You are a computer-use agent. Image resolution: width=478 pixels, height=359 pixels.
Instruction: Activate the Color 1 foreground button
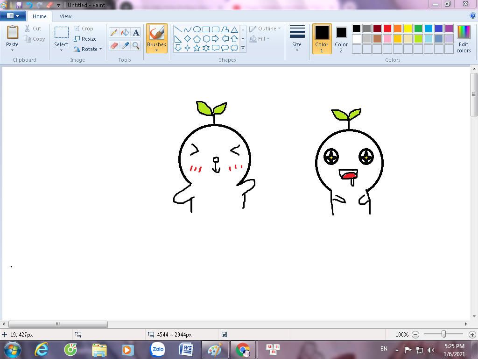pyautogui.click(x=322, y=39)
